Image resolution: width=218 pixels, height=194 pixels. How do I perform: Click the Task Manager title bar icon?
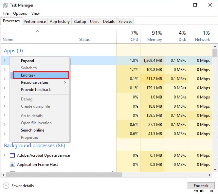click(x=6, y=5)
